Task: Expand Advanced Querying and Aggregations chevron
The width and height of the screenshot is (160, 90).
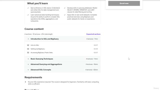Action: 28,64
